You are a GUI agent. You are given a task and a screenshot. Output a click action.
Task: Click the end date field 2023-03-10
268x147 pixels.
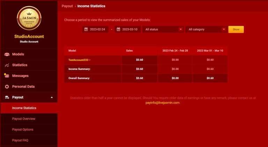(x=130, y=29)
